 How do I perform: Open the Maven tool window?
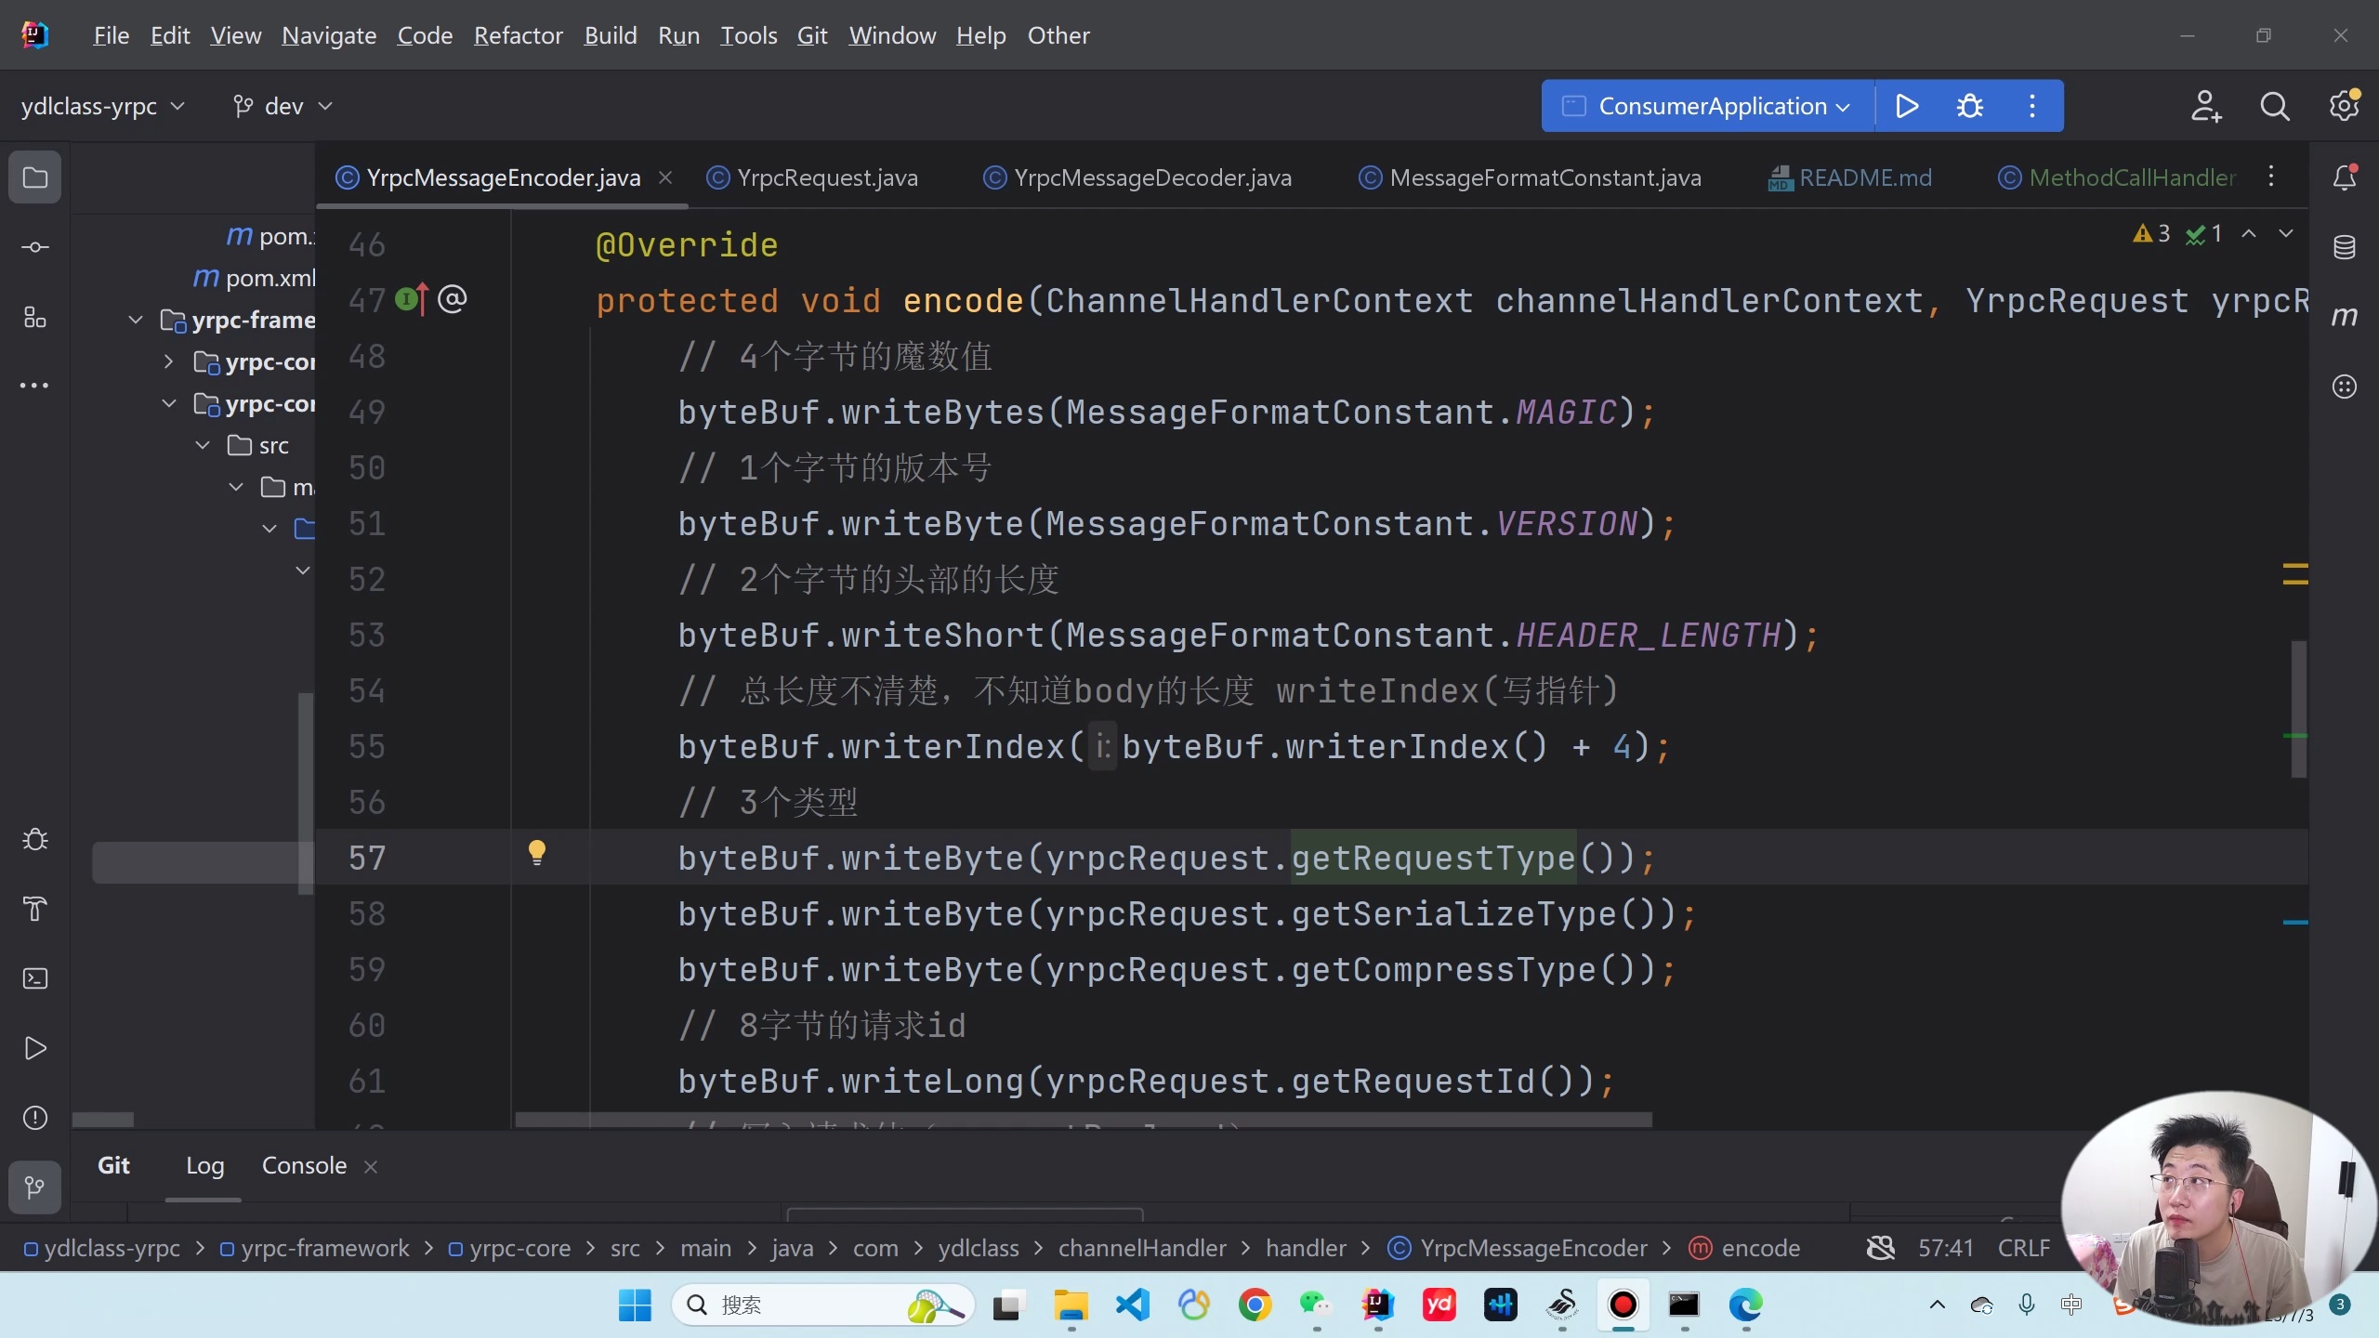click(x=2344, y=317)
